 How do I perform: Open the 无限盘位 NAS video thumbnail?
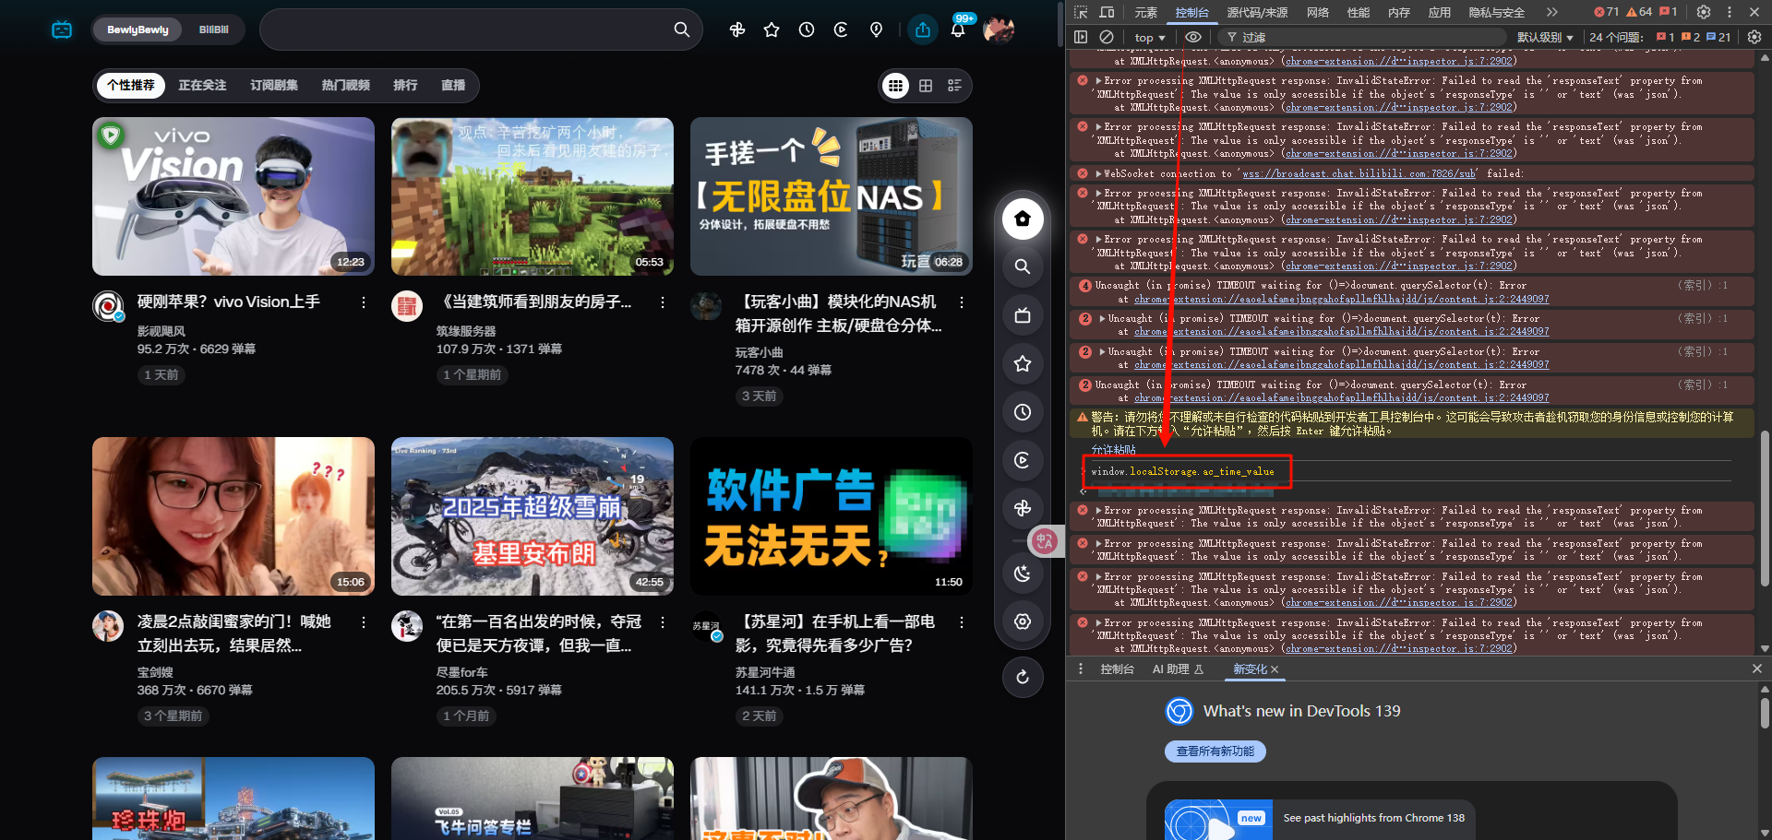[832, 196]
